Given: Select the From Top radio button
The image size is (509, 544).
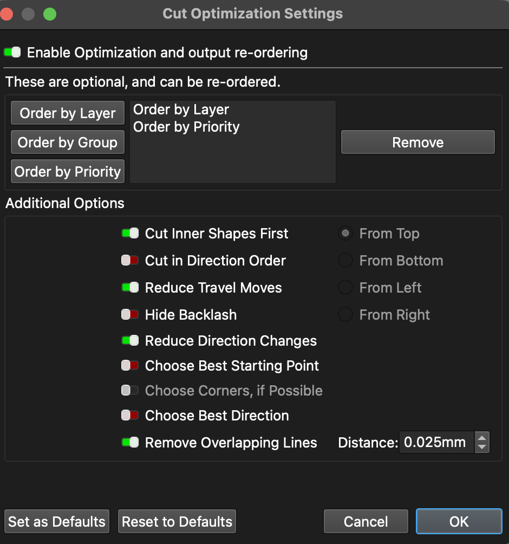Looking at the screenshot, I should click(x=345, y=234).
